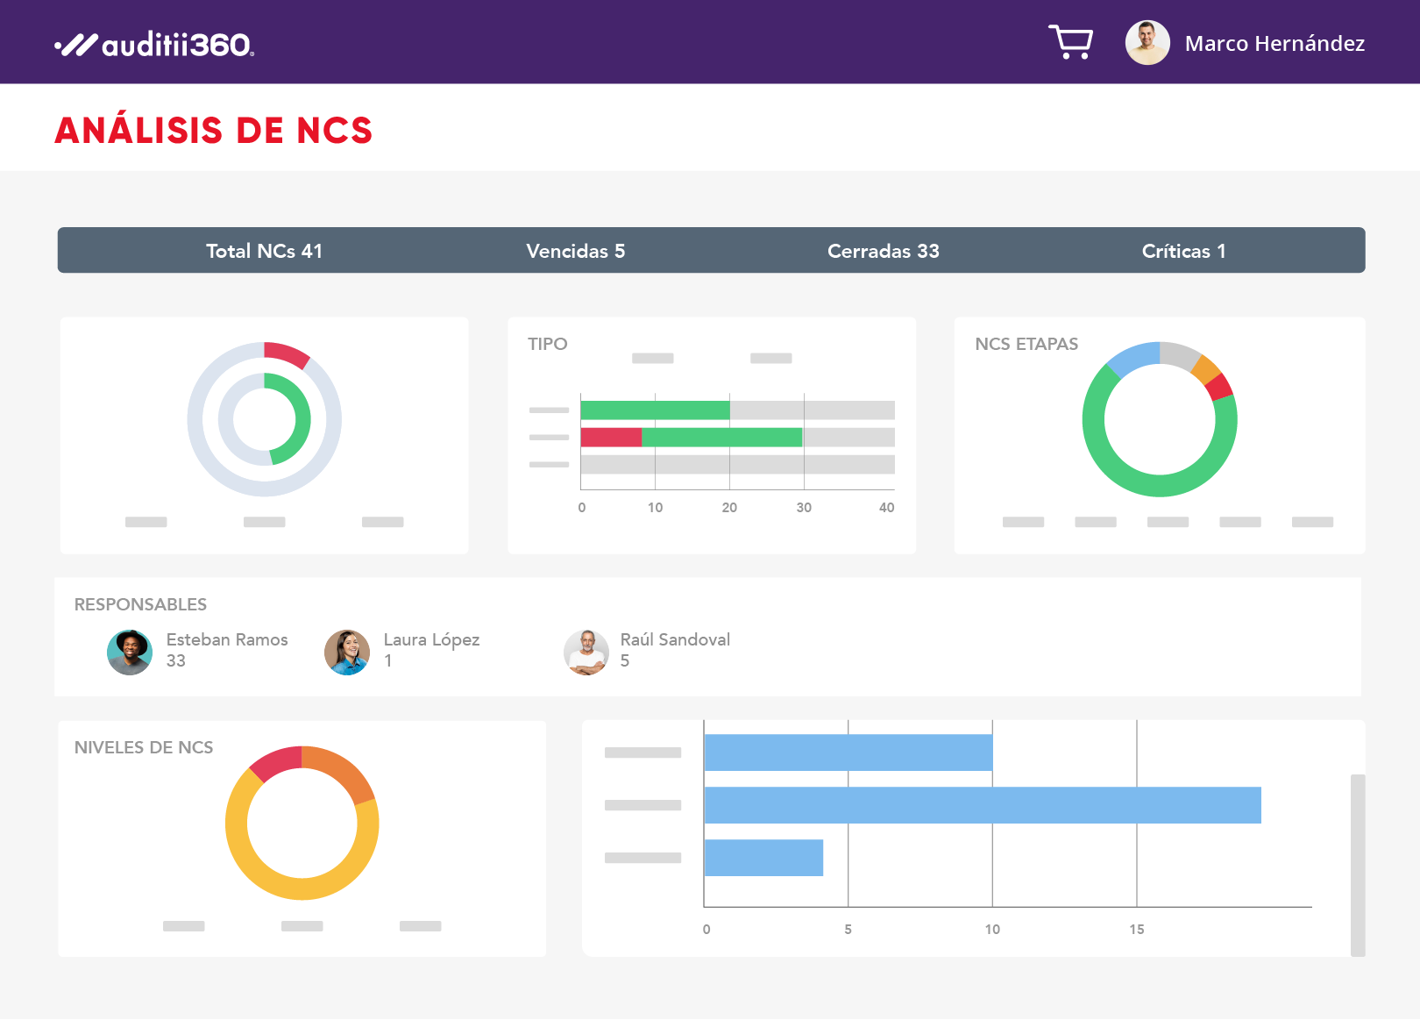Click Marco Hernández profile avatar
The width and height of the screenshot is (1420, 1020).
pos(1147,43)
